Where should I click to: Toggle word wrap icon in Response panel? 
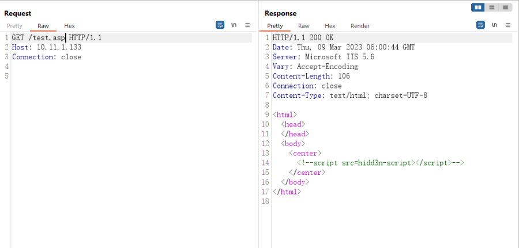point(480,25)
